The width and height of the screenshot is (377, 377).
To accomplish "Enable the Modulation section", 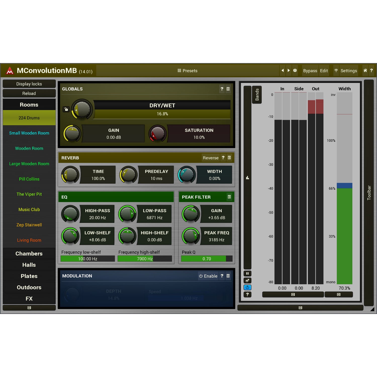I will pos(208,276).
